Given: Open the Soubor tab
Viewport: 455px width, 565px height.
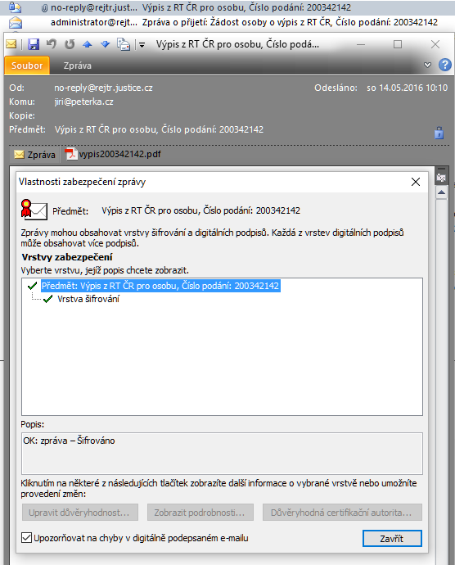Looking at the screenshot, I should pyautogui.click(x=27, y=66).
